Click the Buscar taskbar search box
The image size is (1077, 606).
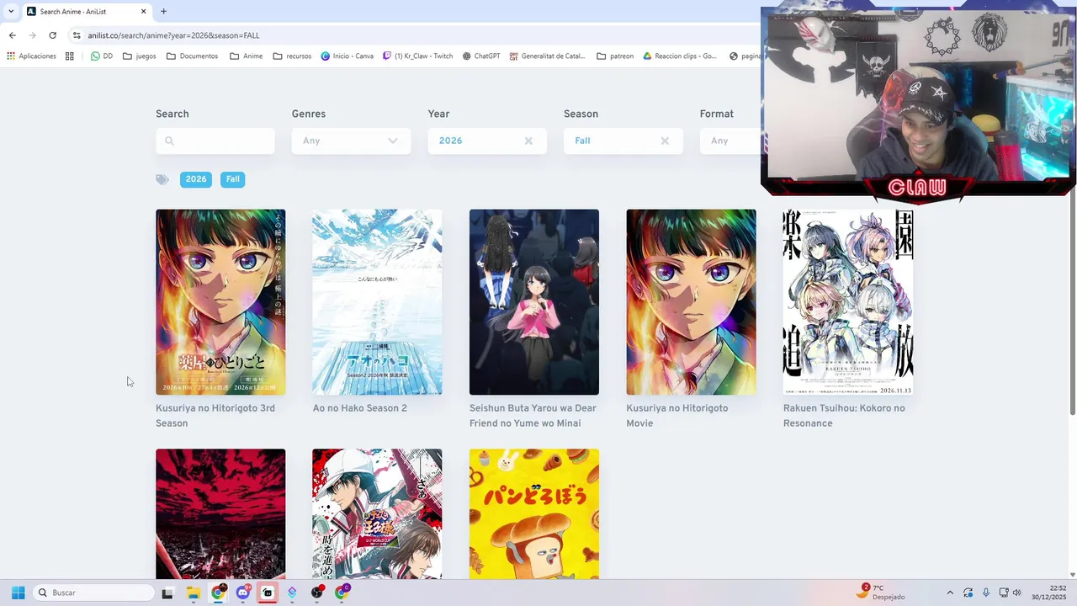pos(94,593)
